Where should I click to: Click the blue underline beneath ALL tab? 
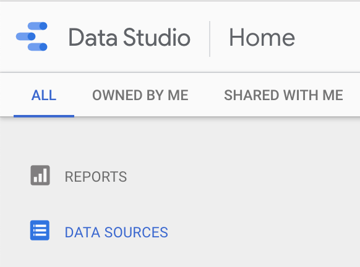pyautogui.click(x=44, y=116)
